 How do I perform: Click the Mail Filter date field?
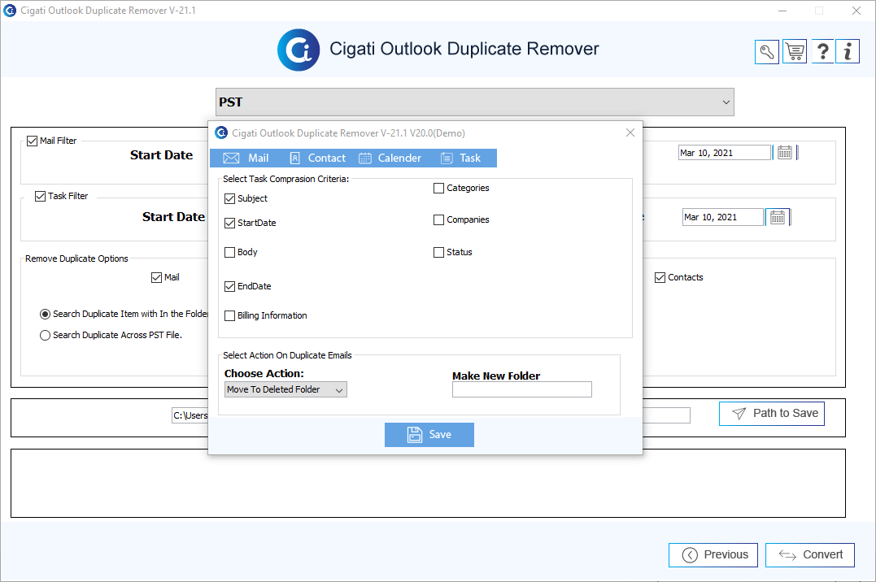click(x=725, y=153)
